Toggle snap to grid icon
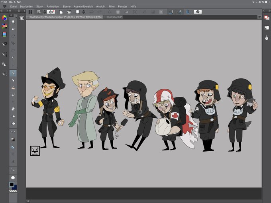 (188, 12)
